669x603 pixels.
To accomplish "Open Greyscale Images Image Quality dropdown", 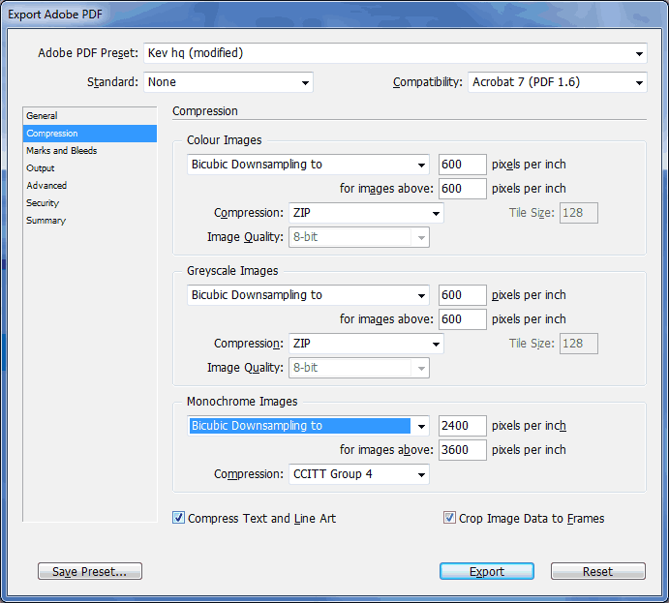I will coord(359,368).
